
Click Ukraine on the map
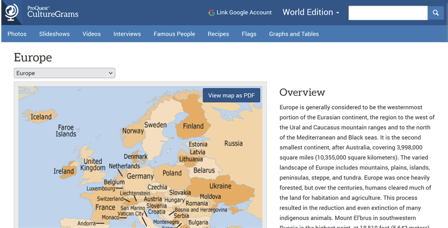[220, 186]
